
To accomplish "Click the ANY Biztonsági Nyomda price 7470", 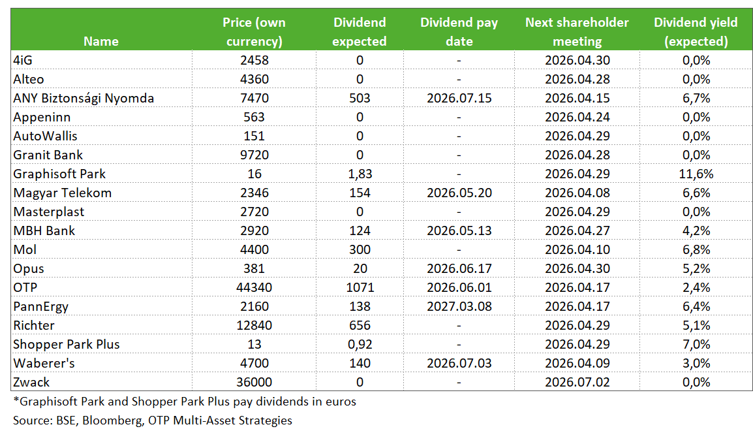I will (254, 98).
